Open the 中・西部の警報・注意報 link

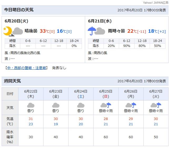27,68
